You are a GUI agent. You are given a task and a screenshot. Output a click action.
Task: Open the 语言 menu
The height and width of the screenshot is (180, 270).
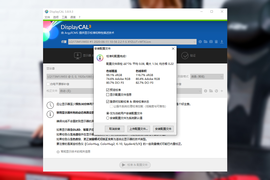point(73,17)
